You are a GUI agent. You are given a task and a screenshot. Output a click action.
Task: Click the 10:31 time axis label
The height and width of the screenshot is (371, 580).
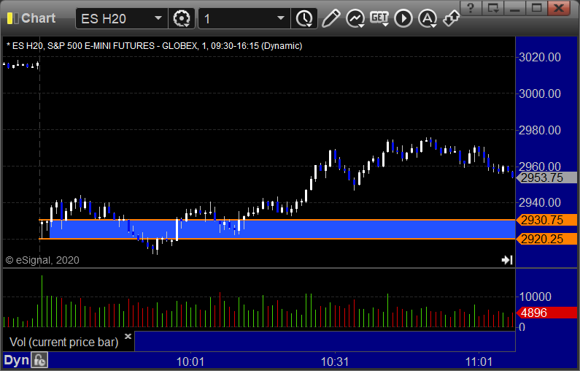[335, 362]
